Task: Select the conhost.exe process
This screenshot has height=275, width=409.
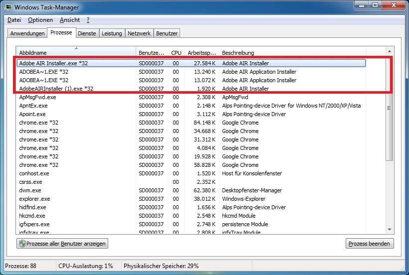Action: coord(191,173)
